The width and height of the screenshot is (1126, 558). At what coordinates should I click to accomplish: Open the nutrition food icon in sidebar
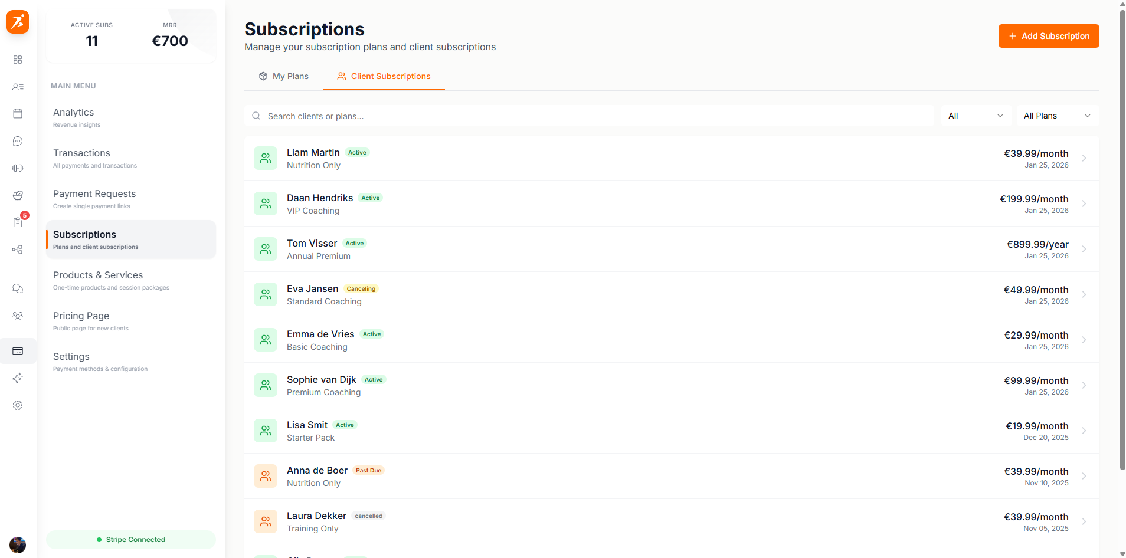click(x=18, y=195)
